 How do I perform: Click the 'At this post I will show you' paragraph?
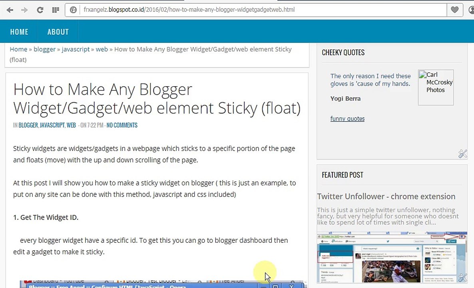pyautogui.click(x=155, y=188)
